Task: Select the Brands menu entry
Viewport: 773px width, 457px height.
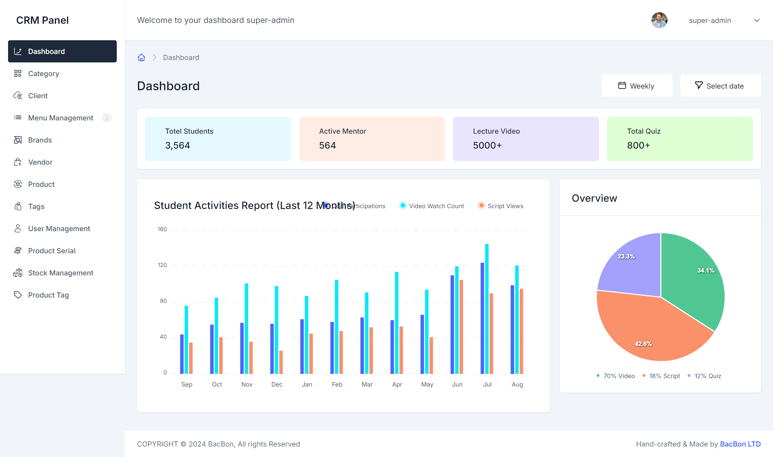Action: coord(62,140)
